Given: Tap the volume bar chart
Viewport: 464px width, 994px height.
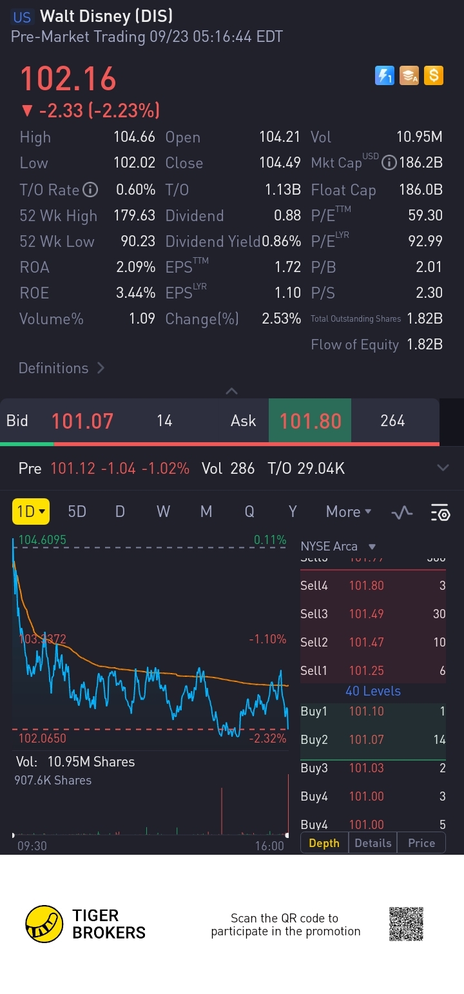Looking at the screenshot, I should [150, 806].
